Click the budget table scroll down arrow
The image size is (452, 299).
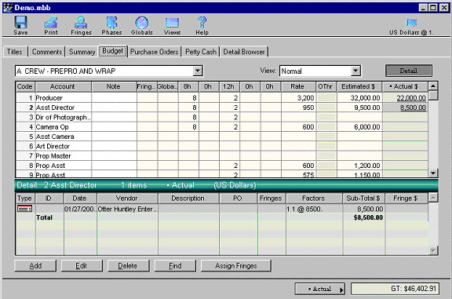click(433, 173)
